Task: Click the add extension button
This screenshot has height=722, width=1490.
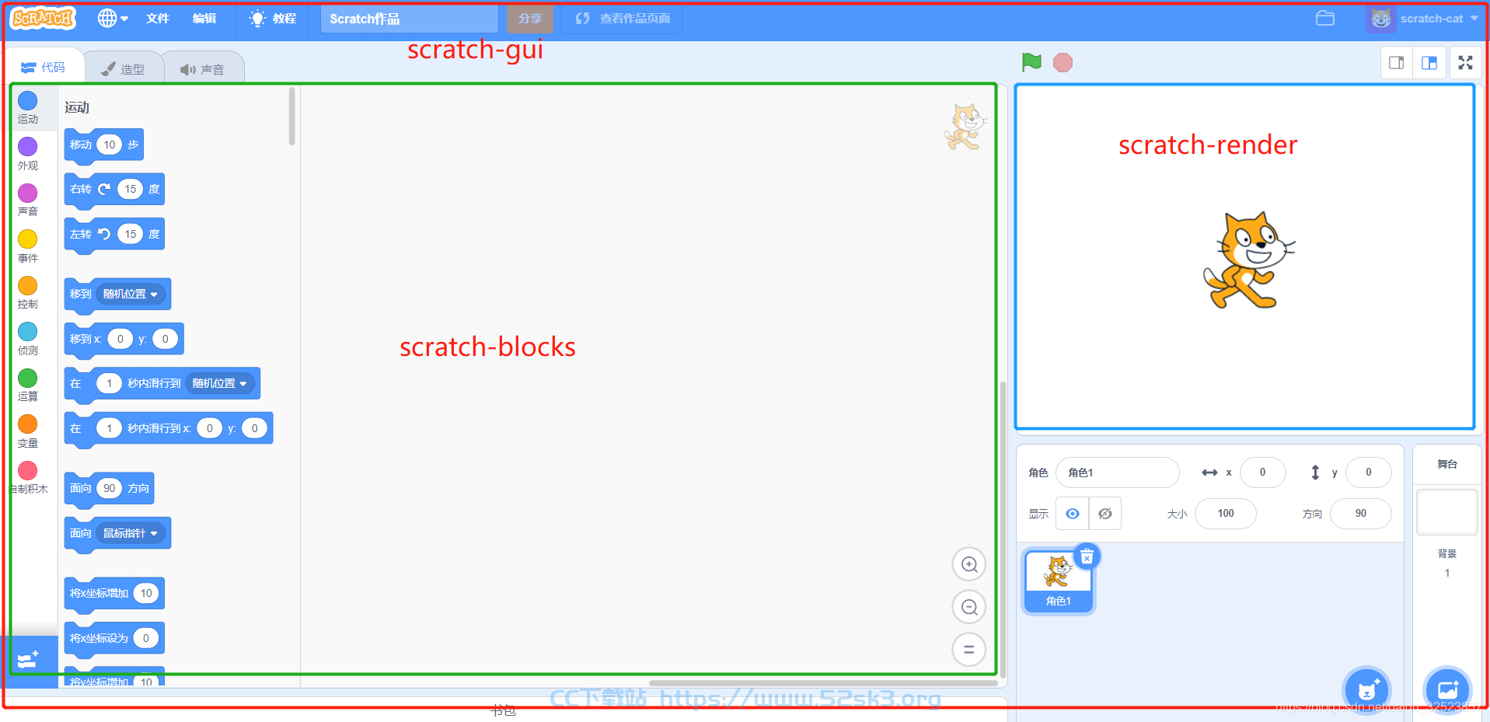Action: pyautogui.click(x=29, y=661)
